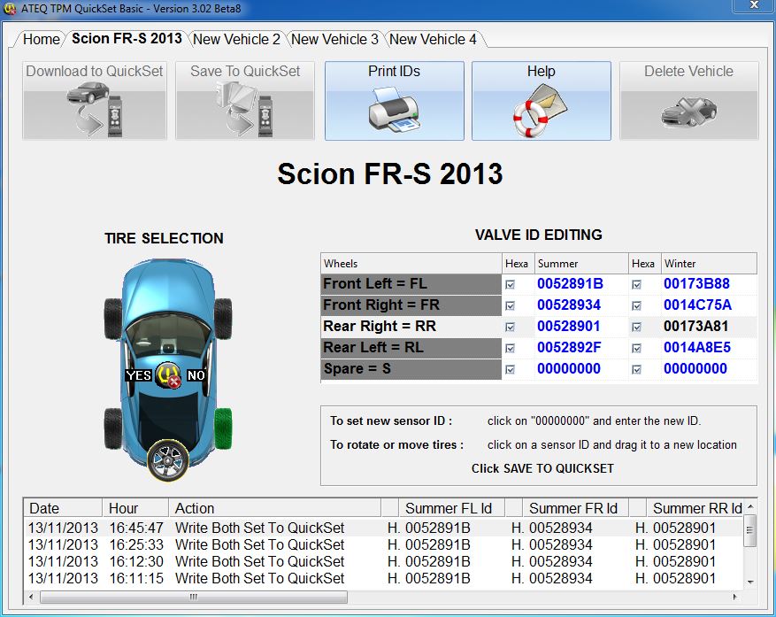
Task: Click Summer sensor ID 0052891B
Action: click(570, 284)
